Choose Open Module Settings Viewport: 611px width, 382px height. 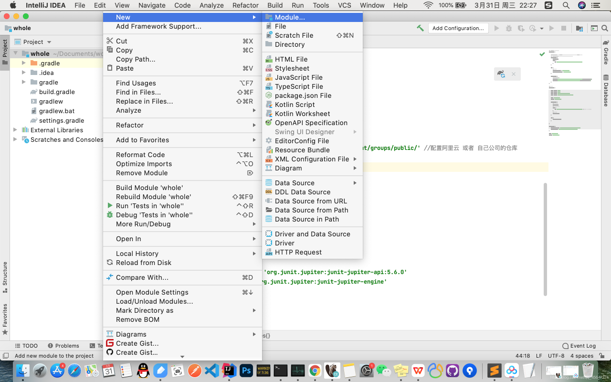[x=182, y=292]
